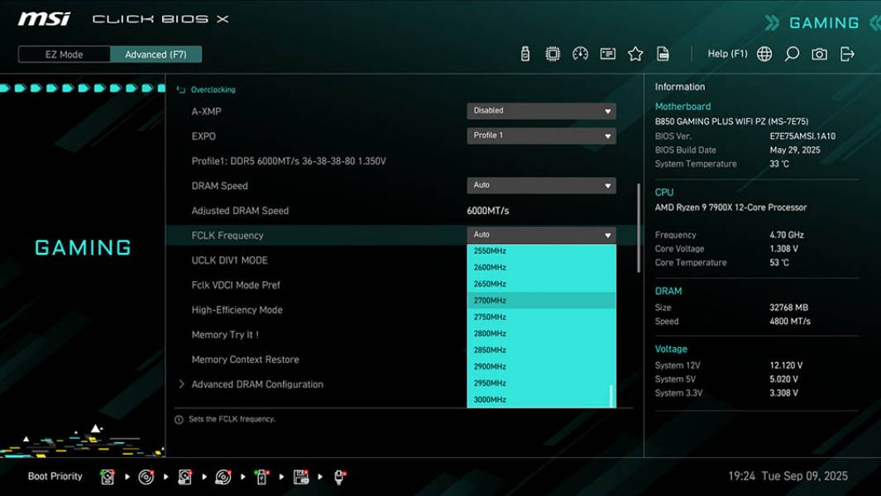
Task: Open the A-XMP dropdown
Action: (541, 110)
